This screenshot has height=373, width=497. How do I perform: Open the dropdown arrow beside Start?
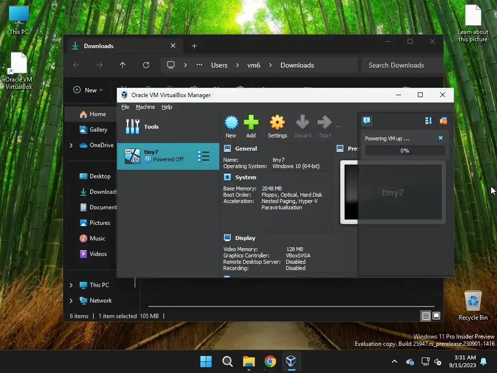coord(338,127)
